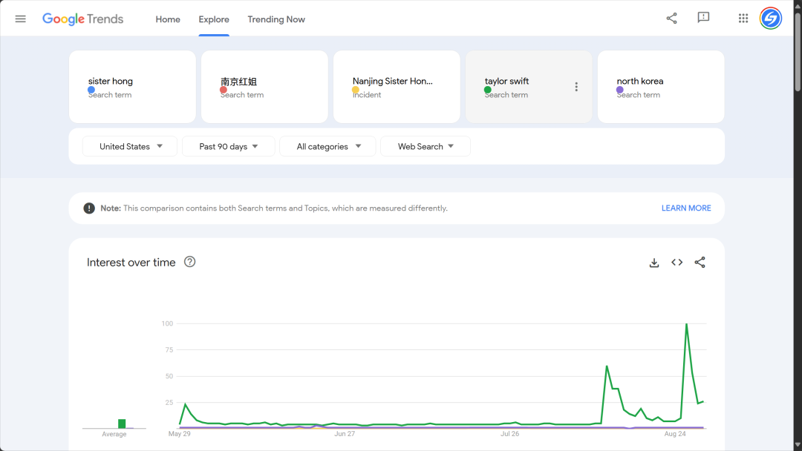Open the Google account avatar
This screenshot has height=451, width=802.
coord(771,19)
